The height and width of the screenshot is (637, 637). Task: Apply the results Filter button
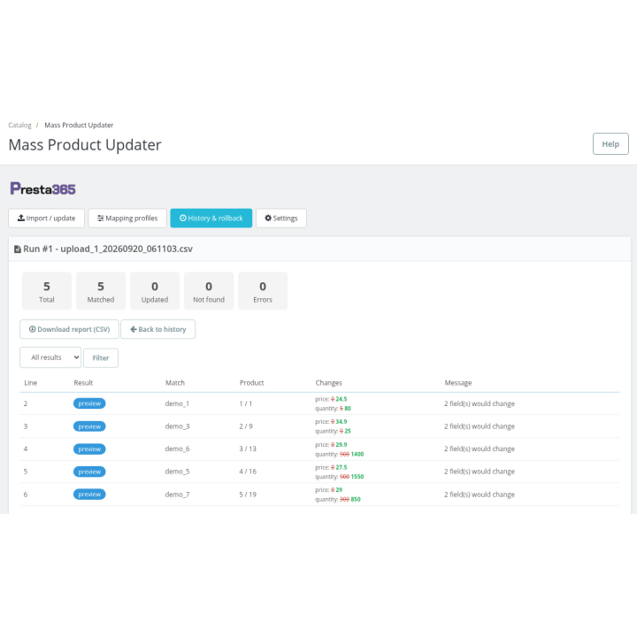[101, 358]
